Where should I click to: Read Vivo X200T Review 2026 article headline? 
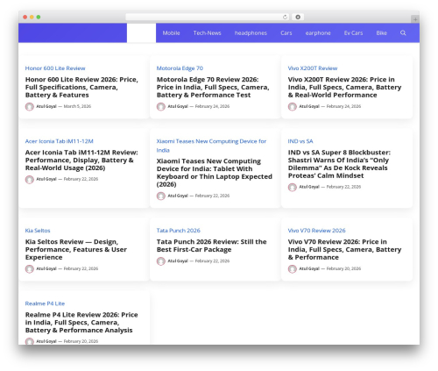(x=344, y=87)
